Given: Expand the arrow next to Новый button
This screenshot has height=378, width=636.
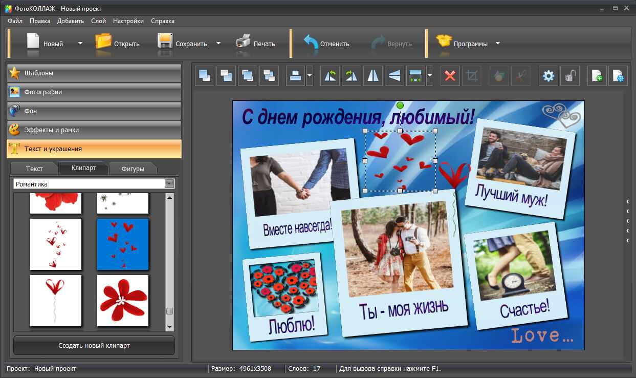Looking at the screenshot, I should (80, 44).
